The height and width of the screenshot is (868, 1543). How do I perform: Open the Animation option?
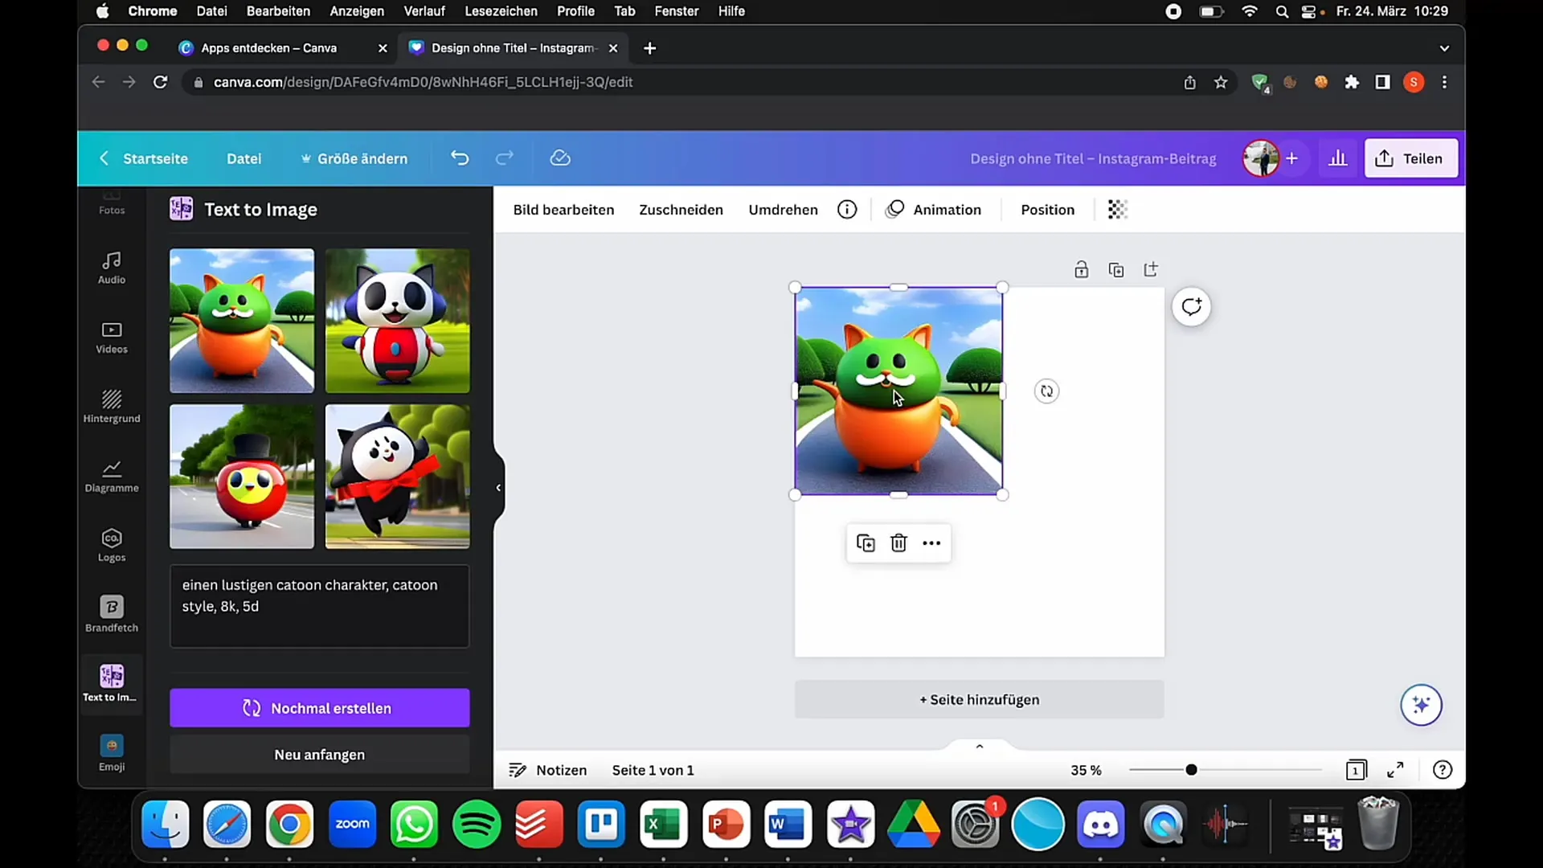coord(933,210)
